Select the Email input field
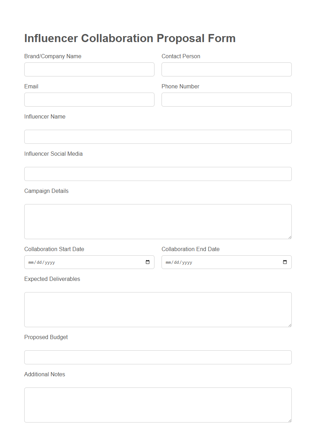The height and width of the screenshot is (445, 316). click(89, 99)
